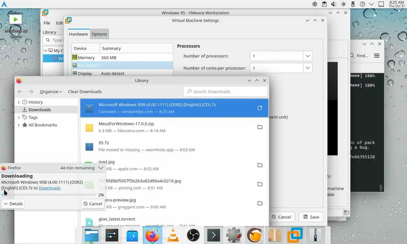Viewport: 407px width, 244px height.
Task: Open the Edit menu in VMware
Action: point(59,23)
